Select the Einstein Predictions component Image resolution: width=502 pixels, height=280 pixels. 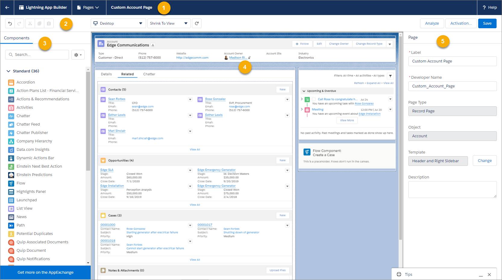[34, 175]
